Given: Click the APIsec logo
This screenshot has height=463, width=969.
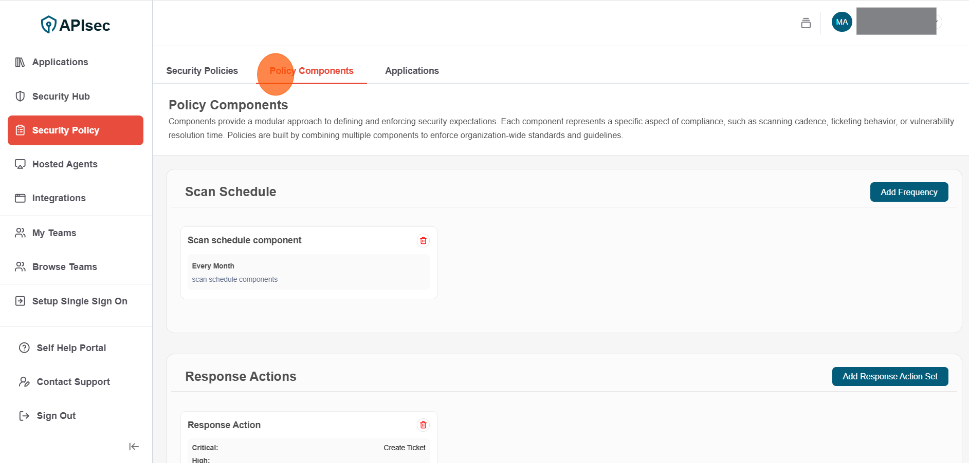Looking at the screenshot, I should click(76, 25).
